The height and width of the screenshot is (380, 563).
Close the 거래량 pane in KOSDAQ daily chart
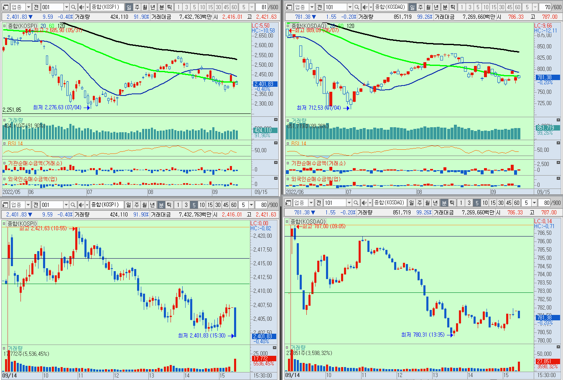[x=559, y=120]
